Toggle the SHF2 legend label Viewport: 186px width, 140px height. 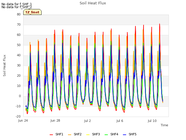[x=78, y=134]
